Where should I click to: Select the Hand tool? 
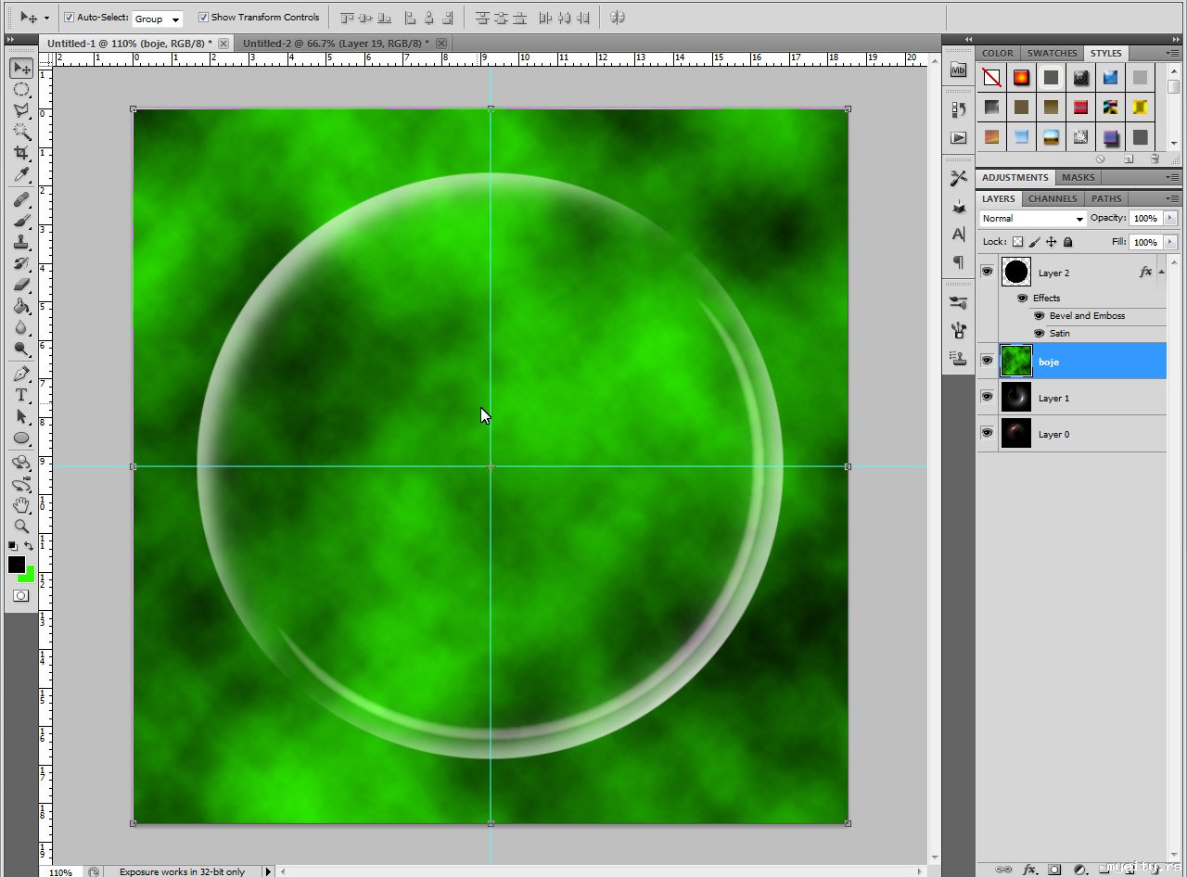21,505
